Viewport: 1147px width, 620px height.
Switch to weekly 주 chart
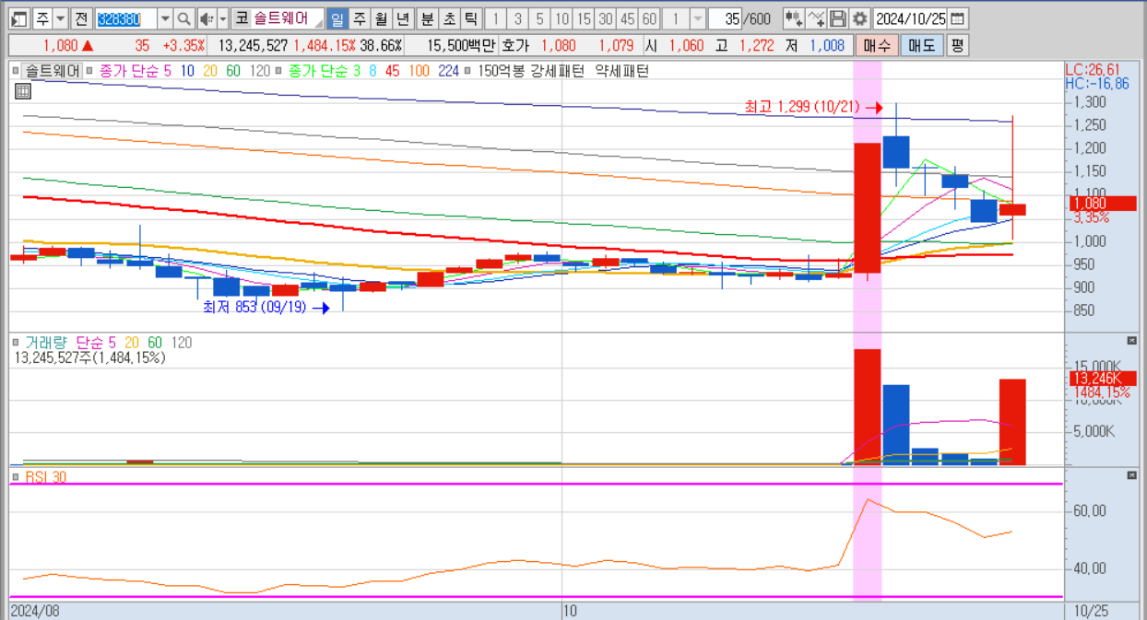tap(359, 18)
